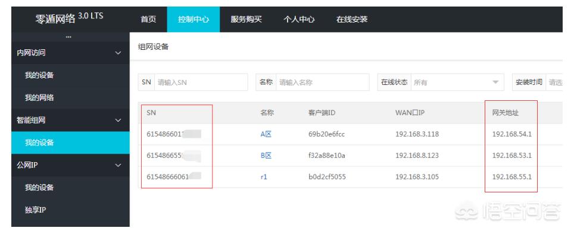The image size is (571, 231).
Task: Collapse the 公网IP section chevron
Action: (118, 165)
